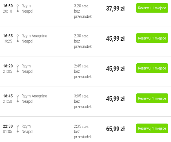Click the 3:05 godz. trip duration
The image size is (171, 142).
(81, 96)
